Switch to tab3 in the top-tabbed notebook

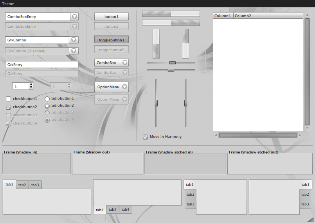(x=35, y=185)
